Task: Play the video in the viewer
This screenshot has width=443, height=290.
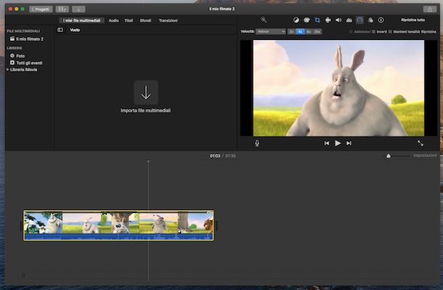Action: coord(338,143)
